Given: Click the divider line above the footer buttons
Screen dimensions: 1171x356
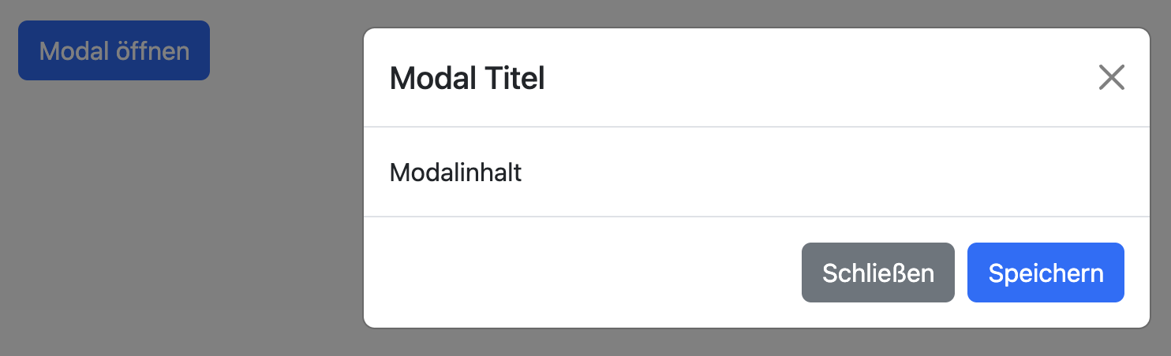Looking at the screenshot, I should 756,216.
